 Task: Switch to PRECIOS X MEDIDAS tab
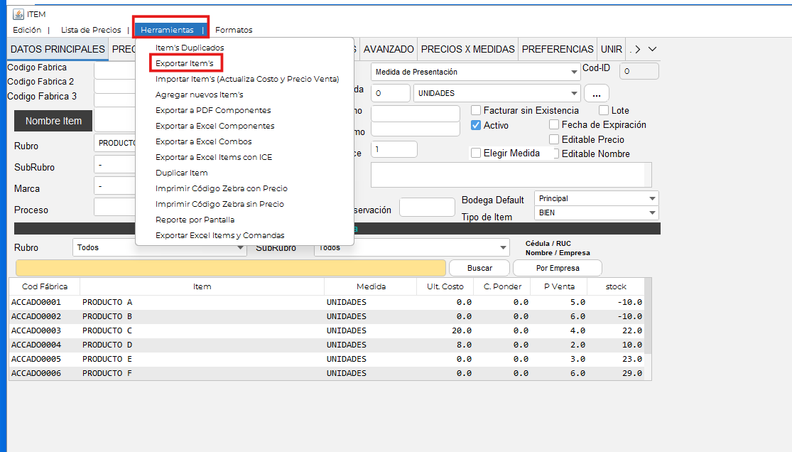click(467, 49)
